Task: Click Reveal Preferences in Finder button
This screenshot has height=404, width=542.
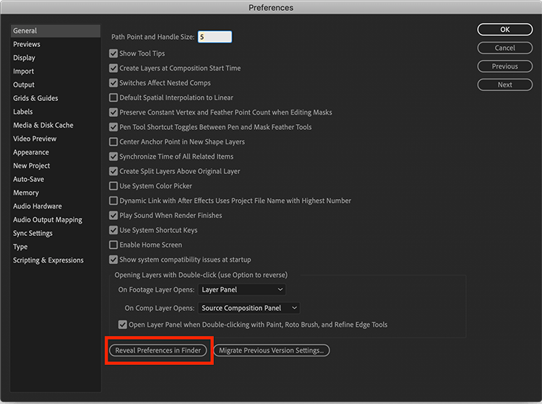Action: point(158,351)
